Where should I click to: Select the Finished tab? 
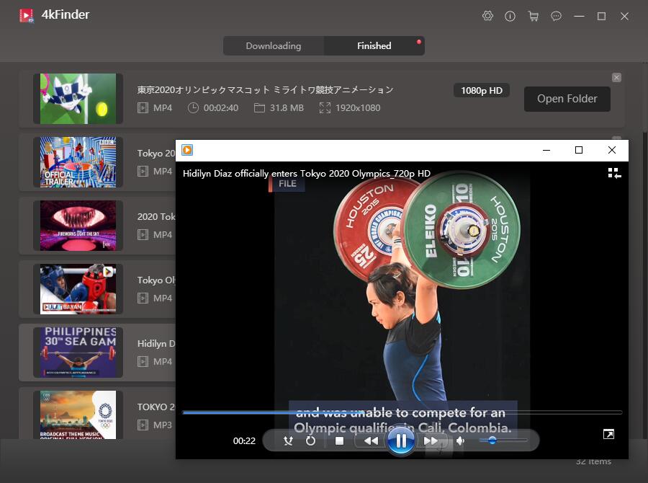[374, 45]
